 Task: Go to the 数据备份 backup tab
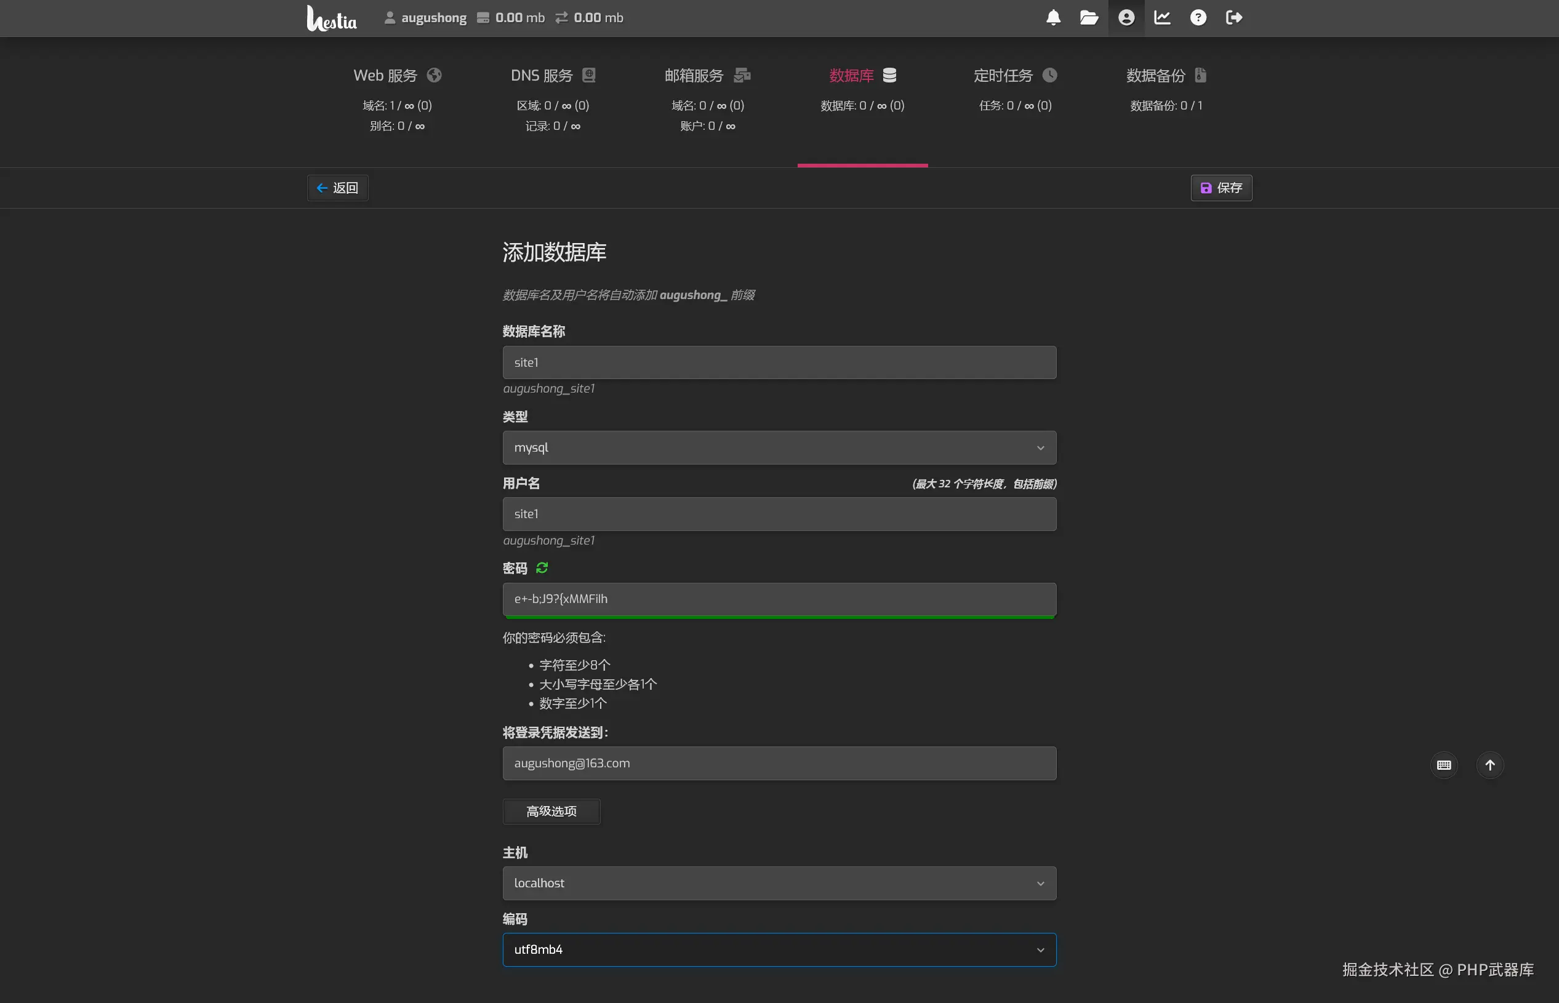click(x=1166, y=76)
